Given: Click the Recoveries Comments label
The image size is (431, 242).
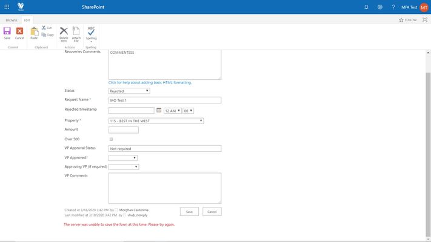Looking at the screenshot, I should click(x=82, y=51).
